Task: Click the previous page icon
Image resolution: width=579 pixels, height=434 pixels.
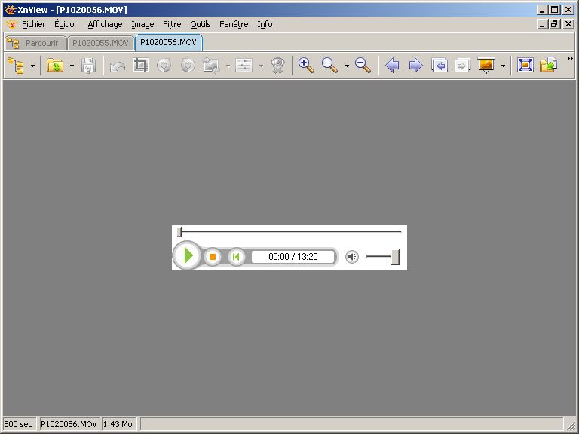Action: tap(440, 66)
